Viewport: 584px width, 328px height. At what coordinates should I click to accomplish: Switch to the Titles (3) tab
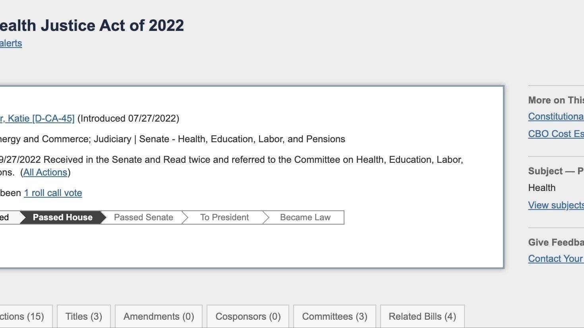(x=83, y=316)
